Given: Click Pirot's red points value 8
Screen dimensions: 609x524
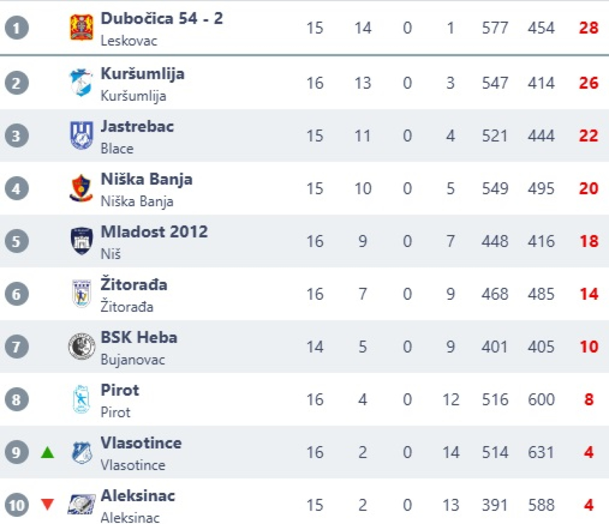Looking at the screenshot, I should pyautogui.click(x=589, y=400).
